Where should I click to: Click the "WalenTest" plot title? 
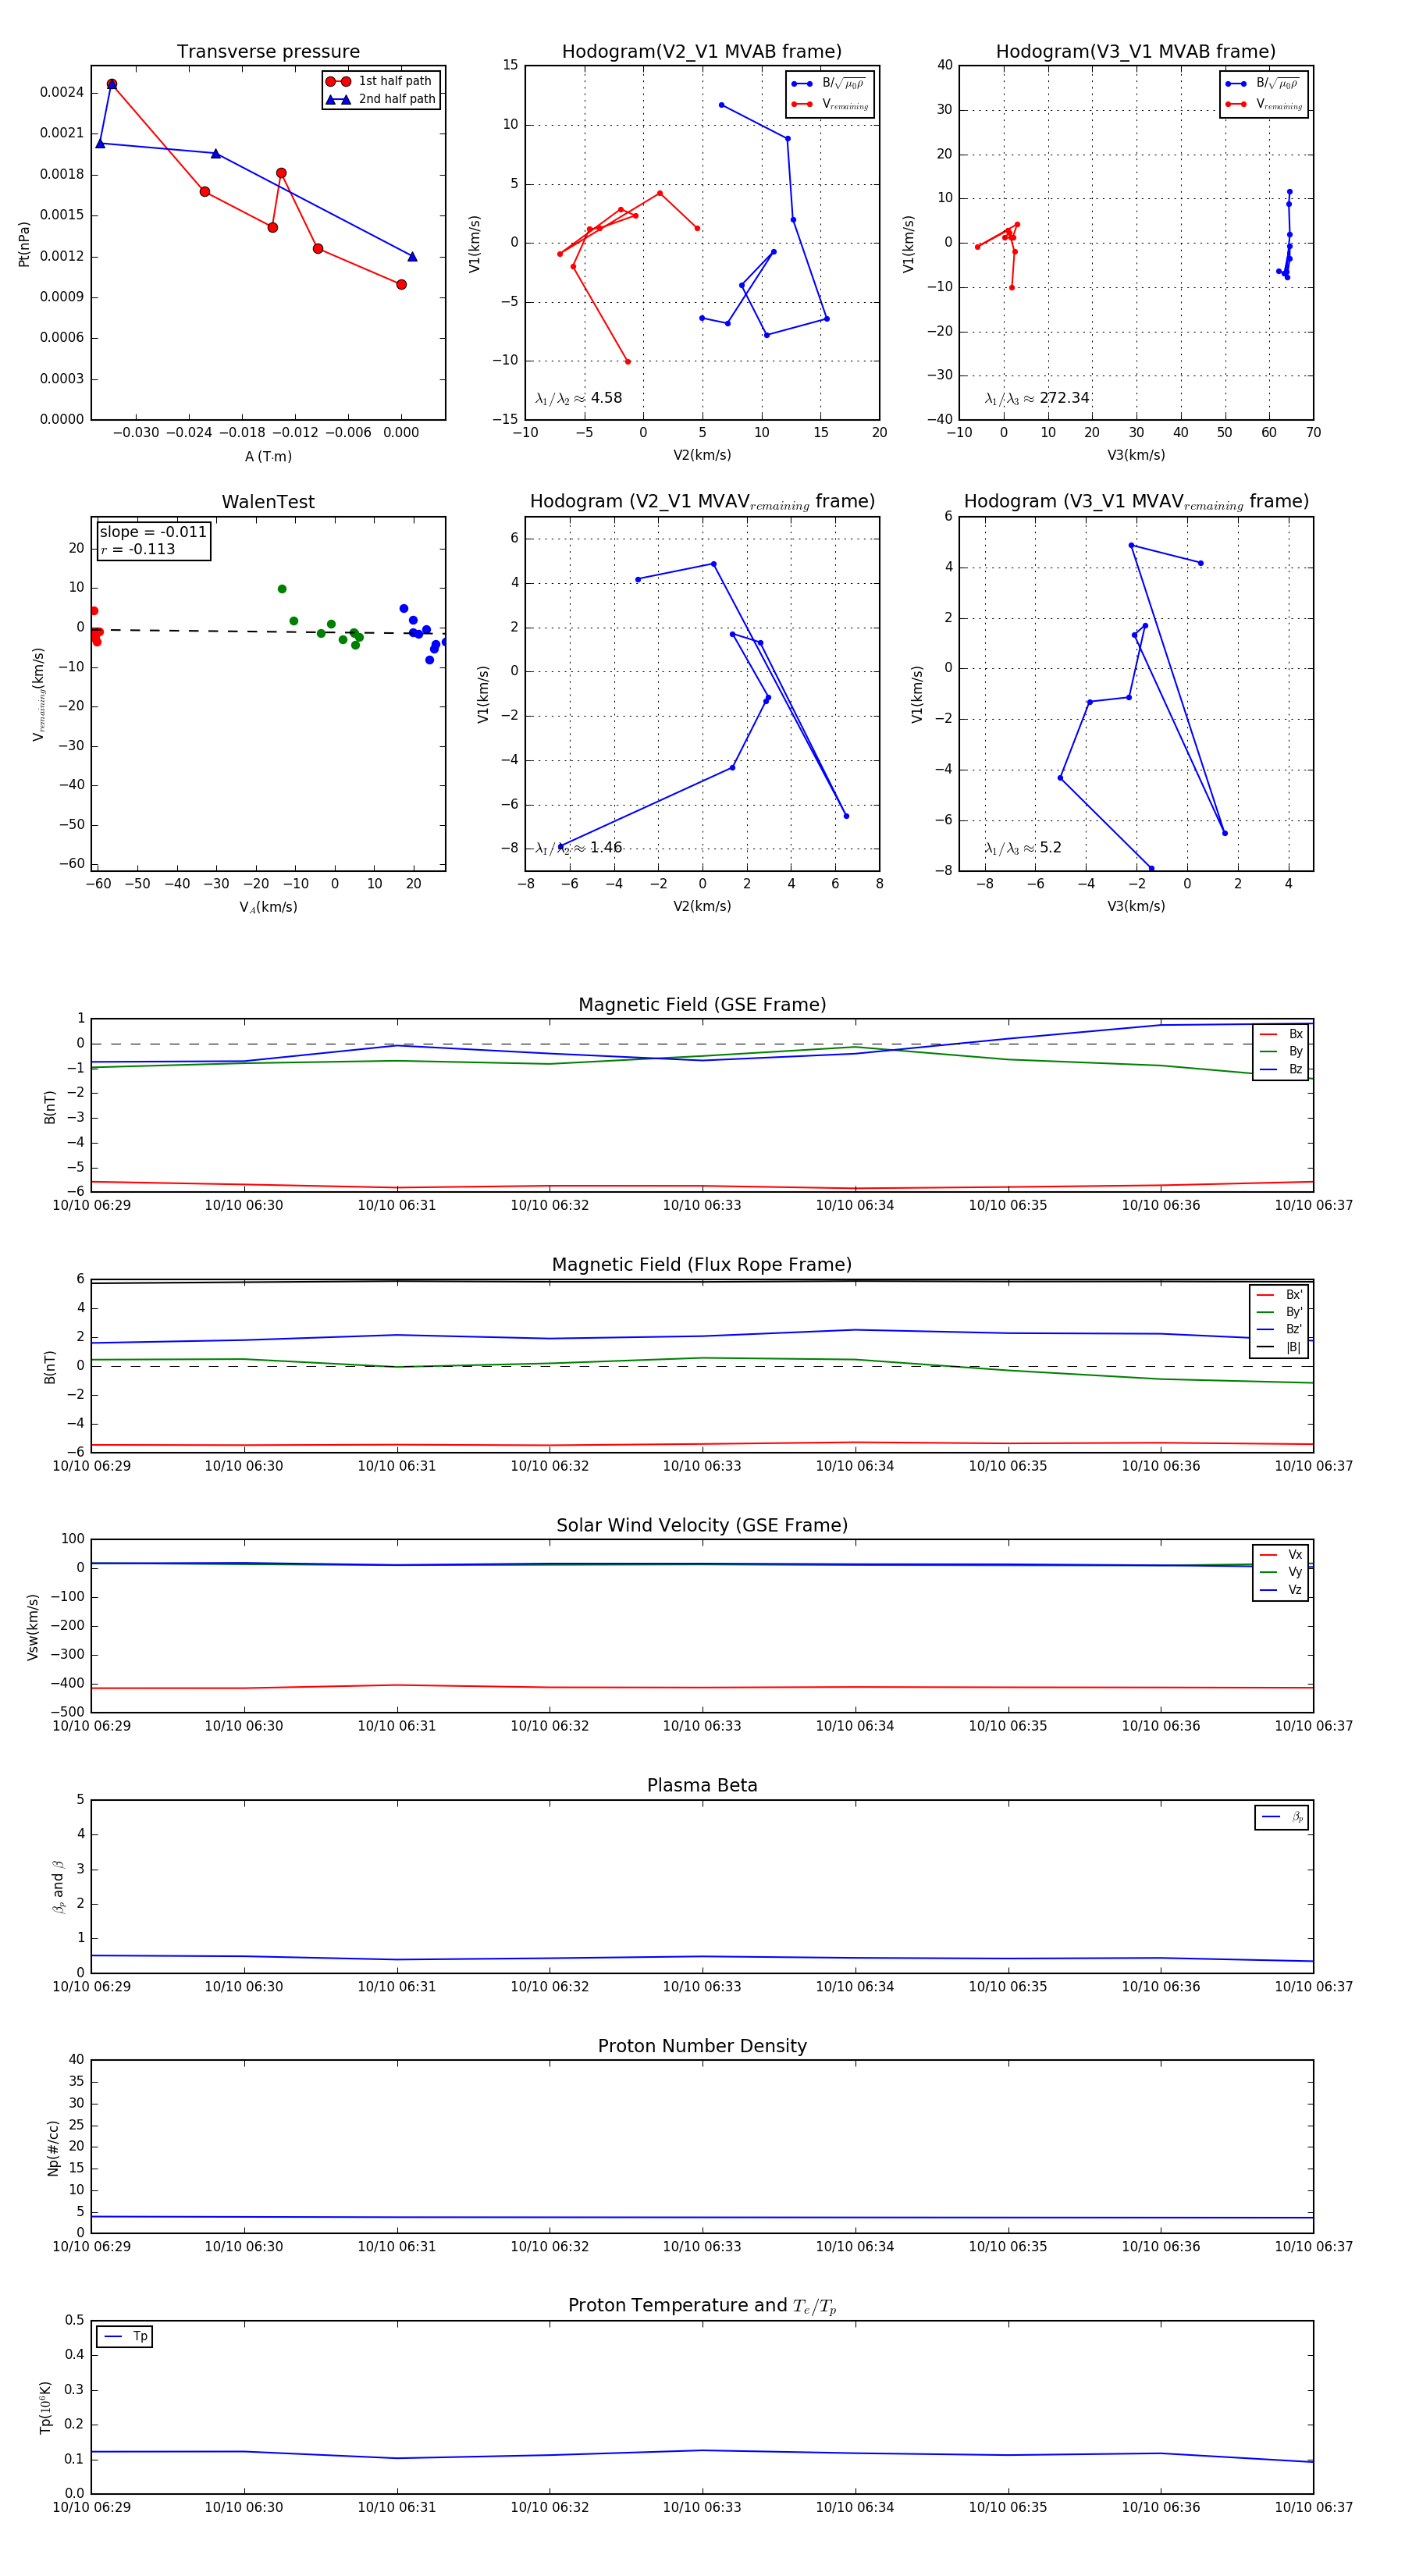(268, 502)
